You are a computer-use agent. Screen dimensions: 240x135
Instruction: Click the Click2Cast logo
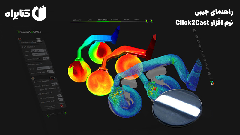click(29, 32)
